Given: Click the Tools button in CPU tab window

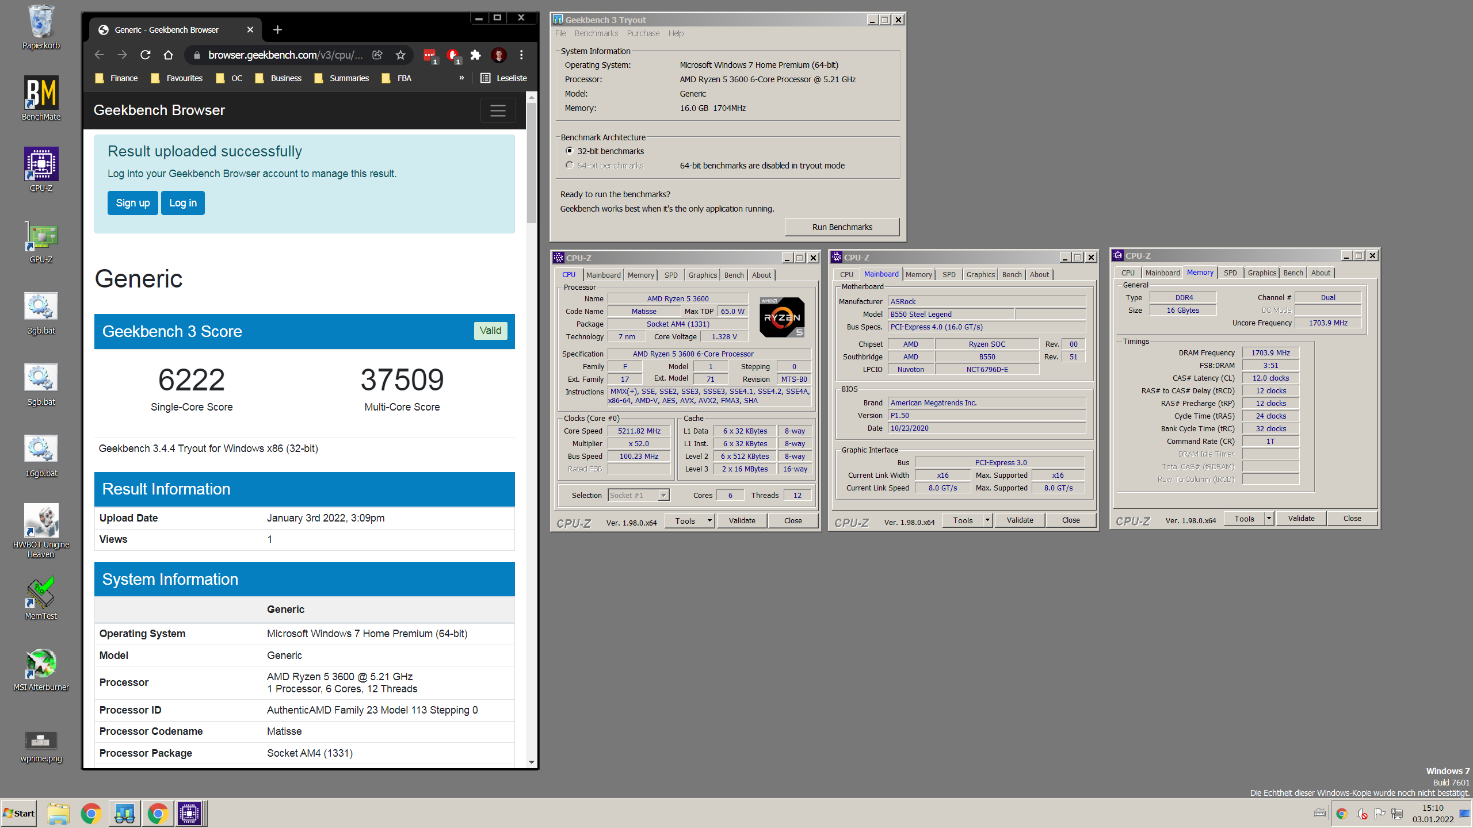Looking at the screenshot, I should (x=685, y=521).
